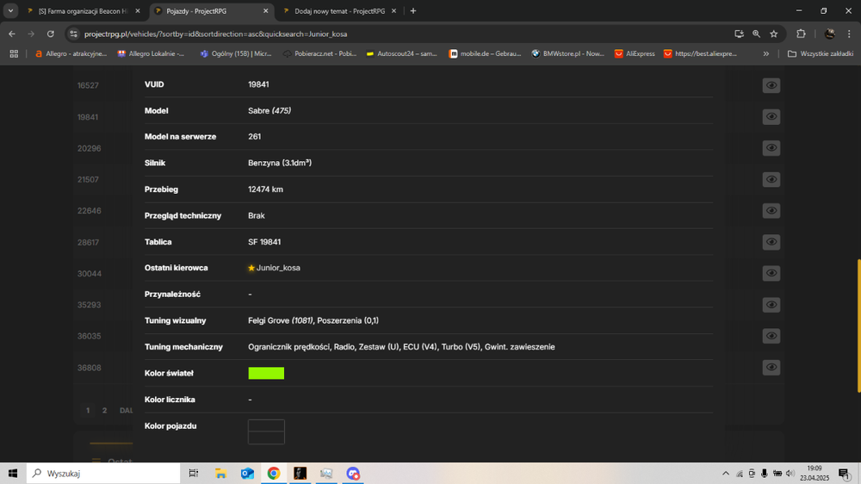Open the BMWstore.pl bookmark
The width and height of the screenshot is (861, 484).
(x=567, y=54)
